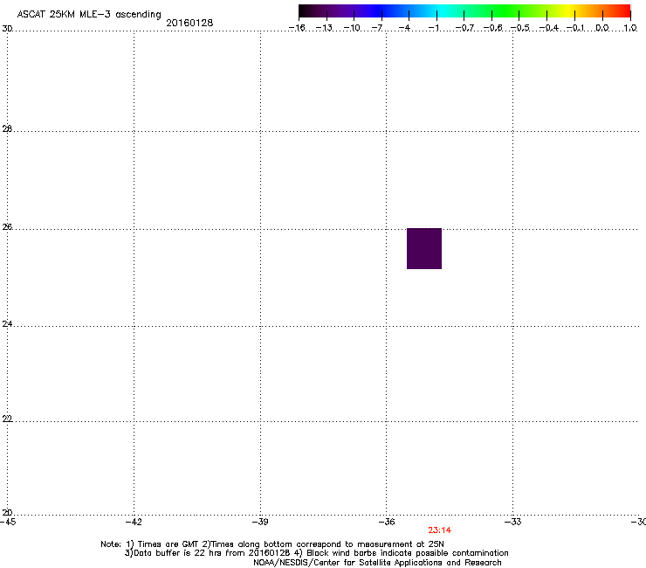Click the 0.0 colorbar label
The image size is (646, 568).
(602, 28)
